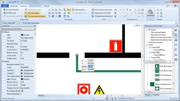Click the EC 01 first-aid sign thumbnail
Viewport: 180px width, 101px height.
click(x=157, y=89)
